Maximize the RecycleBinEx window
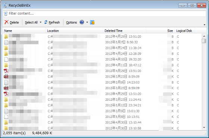 point(192,6)
